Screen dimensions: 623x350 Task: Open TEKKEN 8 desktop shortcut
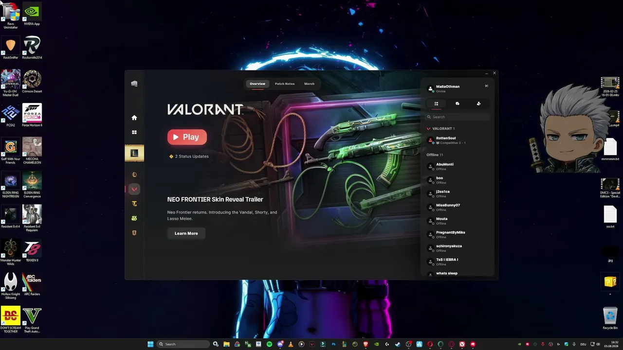pos(32,250)
